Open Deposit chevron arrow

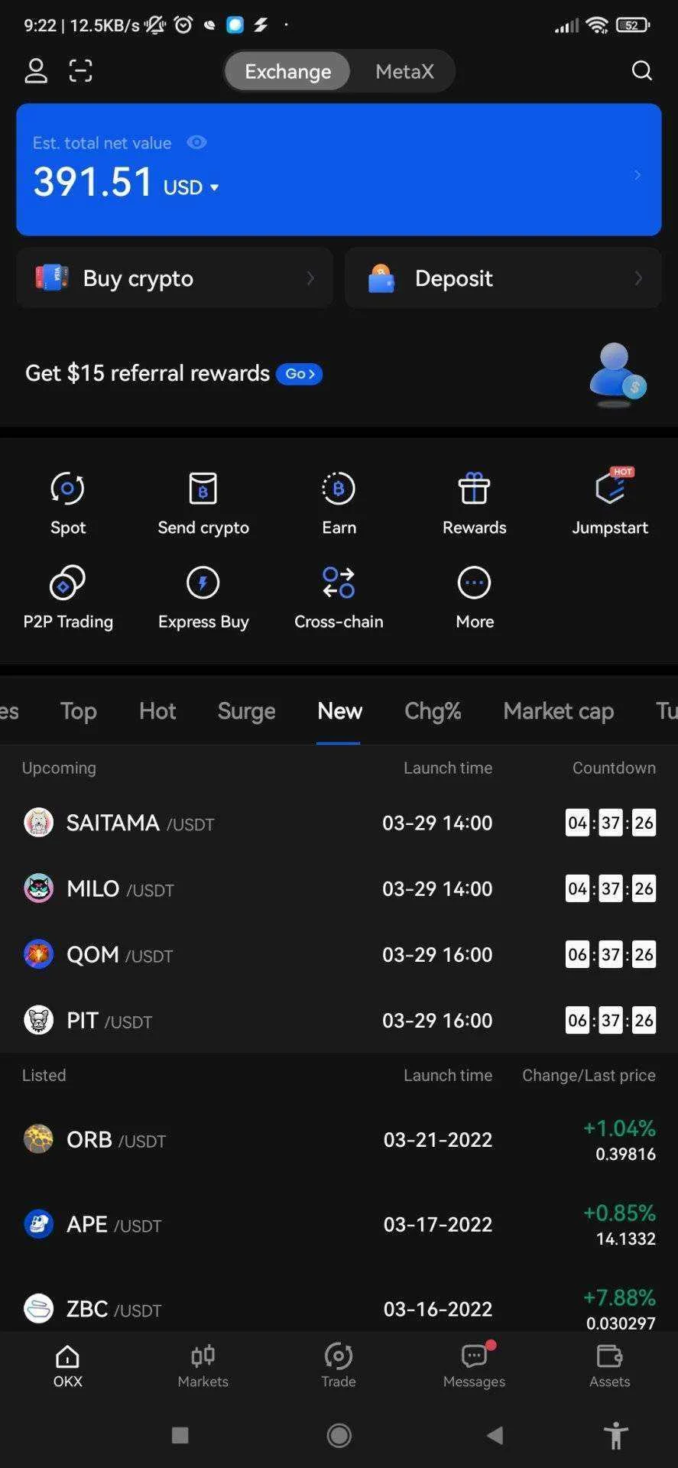click(x=638, y=278)
